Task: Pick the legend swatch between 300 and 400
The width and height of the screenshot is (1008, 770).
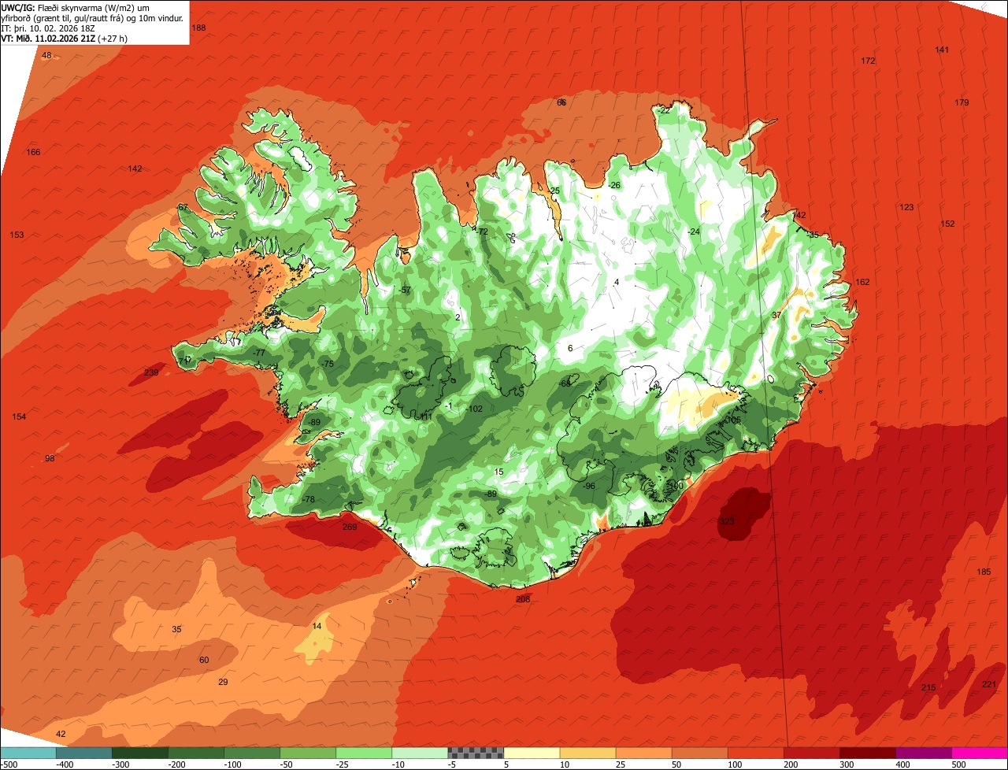Action: (867, 753)
